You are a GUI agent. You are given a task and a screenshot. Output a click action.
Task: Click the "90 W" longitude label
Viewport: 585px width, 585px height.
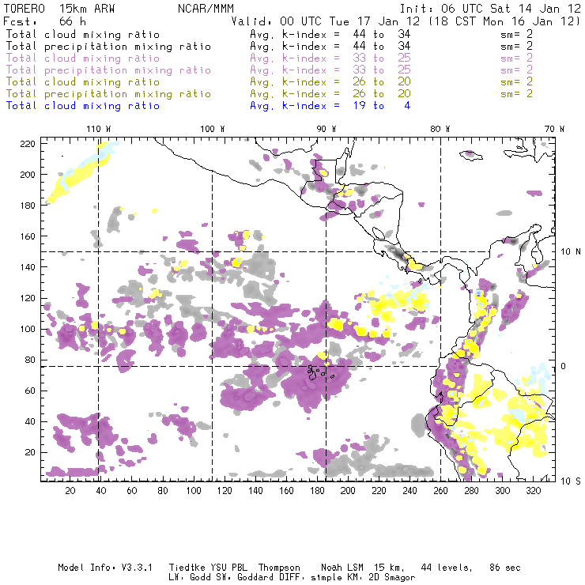(x=326, y=129)
